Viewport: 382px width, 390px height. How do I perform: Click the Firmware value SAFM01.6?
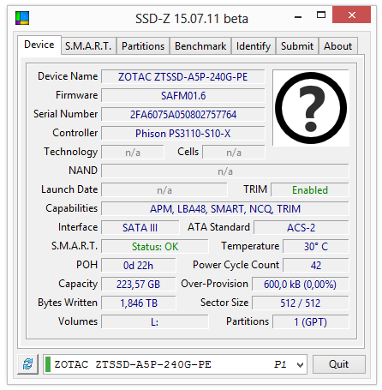pos(183,96)
